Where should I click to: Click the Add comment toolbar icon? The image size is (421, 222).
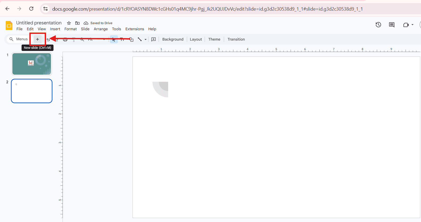point(154,39)
